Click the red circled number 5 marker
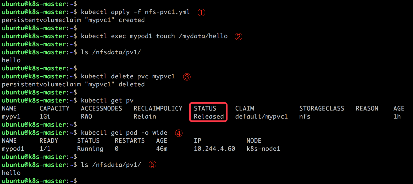Viewport: 413px width, 184px height. point(152,165)
